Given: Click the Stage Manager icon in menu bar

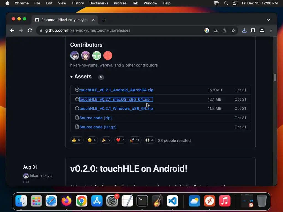Looking at the screenshot, I should click(x=216, y=3).
